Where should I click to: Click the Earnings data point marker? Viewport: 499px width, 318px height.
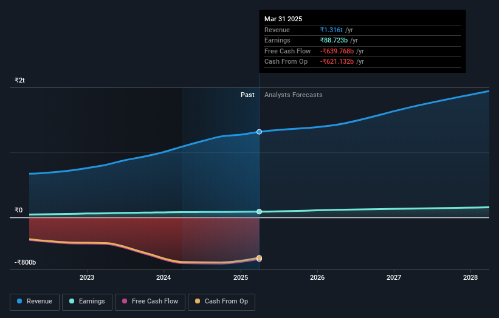(x=259, y=212)
